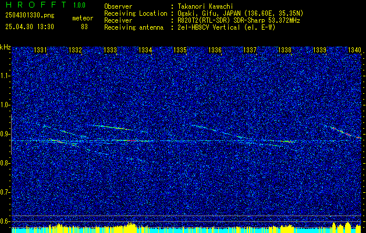Image resolution: width=366 pixels, height=233 pixels.
Task: Click the 1333 time marker
Action: (110, 50)
